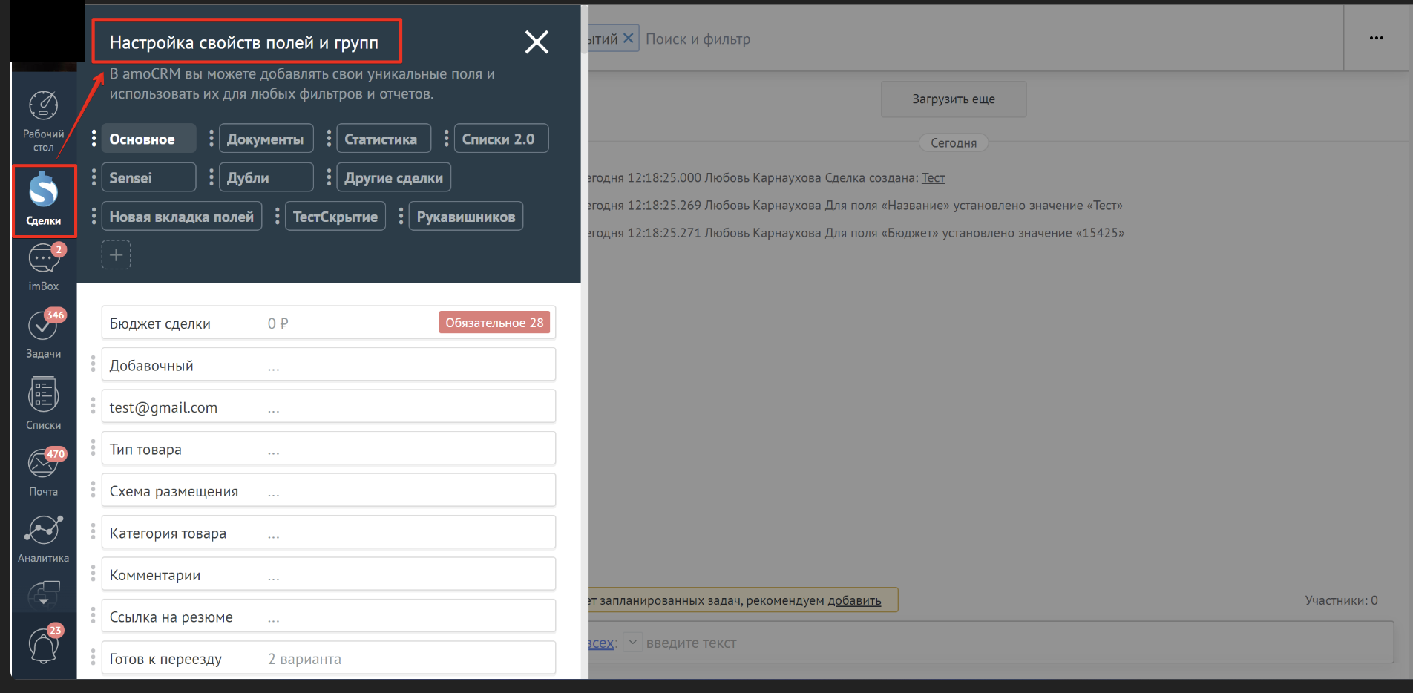Switch to the Sensei tab

(x=148, y=177)
